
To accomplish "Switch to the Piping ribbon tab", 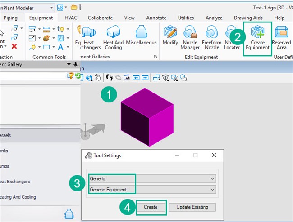I will coord(10,18).
